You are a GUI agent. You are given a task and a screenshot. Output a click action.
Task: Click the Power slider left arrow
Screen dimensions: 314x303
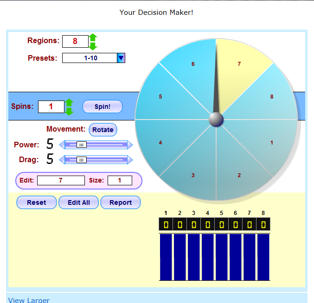click(x=62, y=145)
